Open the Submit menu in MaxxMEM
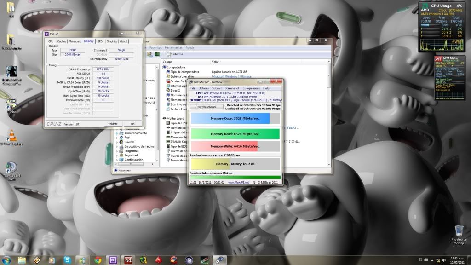Image resolution: width=471 pixels, height=265 pixels. tap(217, 88)
